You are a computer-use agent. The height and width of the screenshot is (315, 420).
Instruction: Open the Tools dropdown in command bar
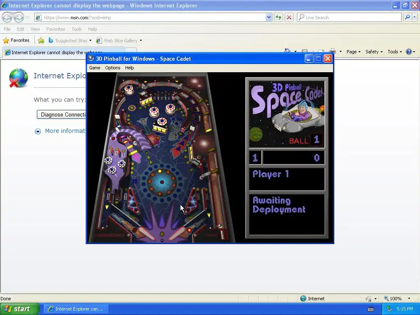[x=395, y=52]
